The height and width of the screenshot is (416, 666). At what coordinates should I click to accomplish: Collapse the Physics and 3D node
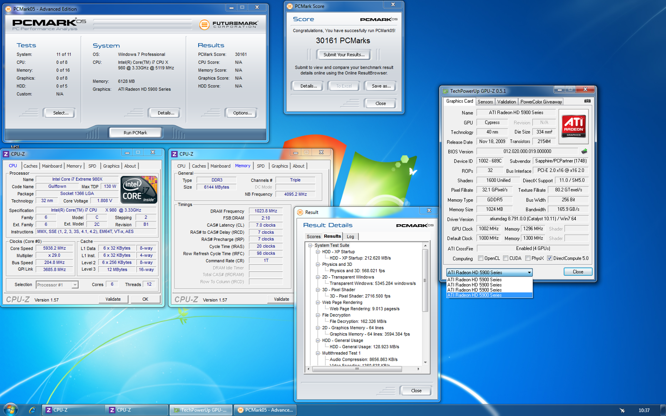tap(318, 264)
